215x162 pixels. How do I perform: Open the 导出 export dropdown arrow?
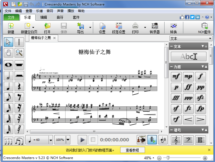coord(90,28)
